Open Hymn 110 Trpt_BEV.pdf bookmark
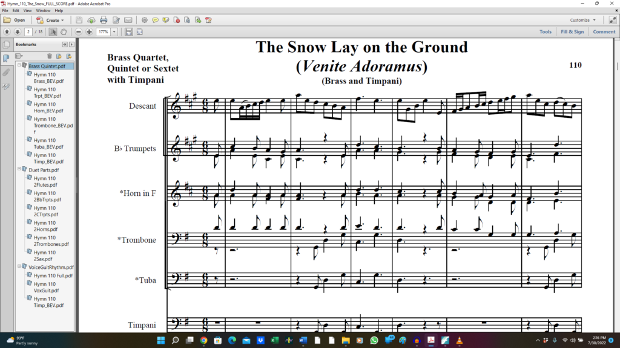 [47, 92]
